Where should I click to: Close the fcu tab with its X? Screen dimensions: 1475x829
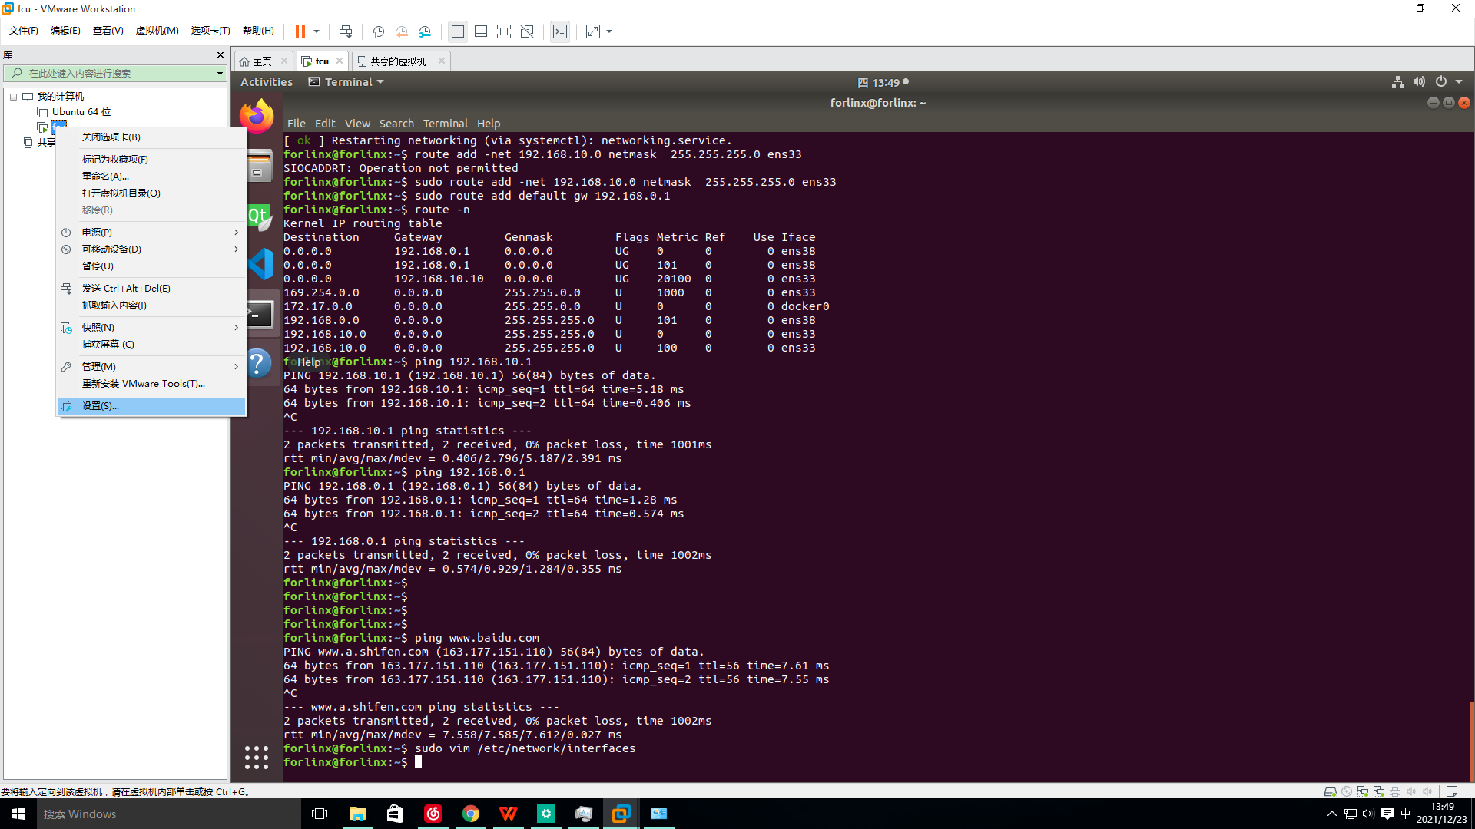point(340,61)
